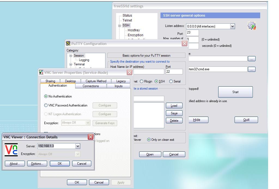Select the SSH connection type in PuTTY

[156, 81]
